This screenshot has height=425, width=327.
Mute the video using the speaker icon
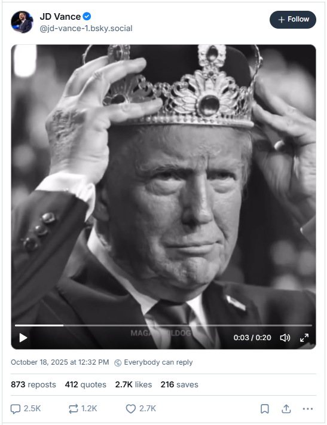285,338
